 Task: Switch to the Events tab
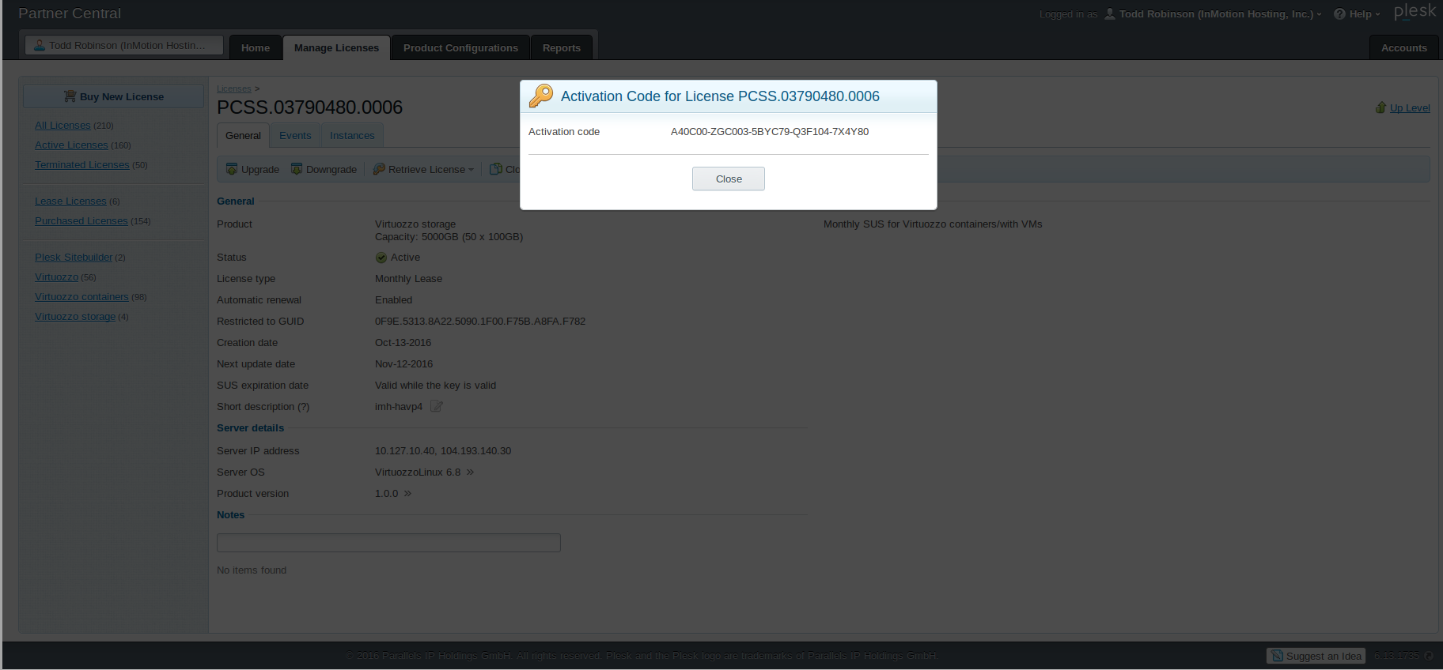click(295, 136)
